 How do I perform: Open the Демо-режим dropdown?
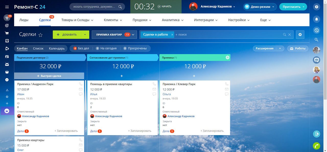[x=260, y=7]
